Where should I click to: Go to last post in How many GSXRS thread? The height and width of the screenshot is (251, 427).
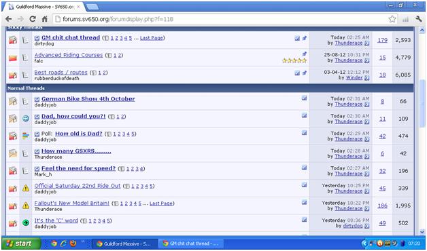pyautogui.click(x=366, y=157)
